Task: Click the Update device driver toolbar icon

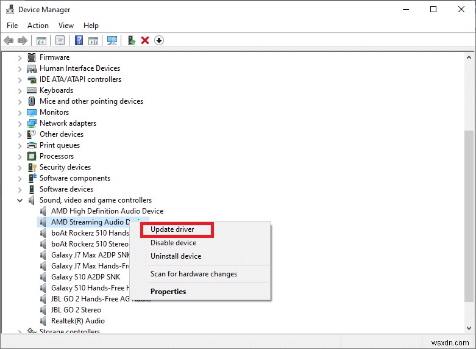Action: [132, 40]
